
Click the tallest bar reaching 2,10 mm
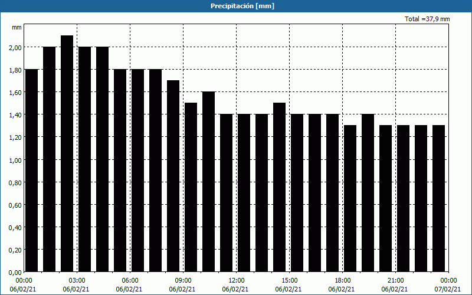[x=67, y=153]
